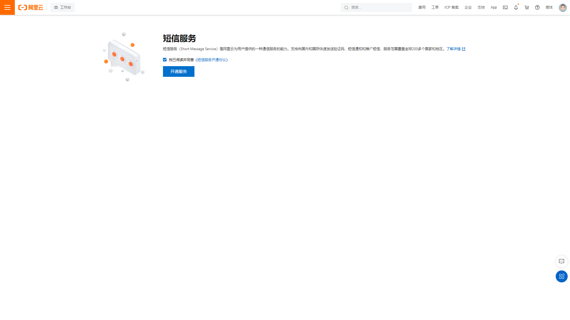
Task: Open the 工单 menu
Action: [435, 7]
